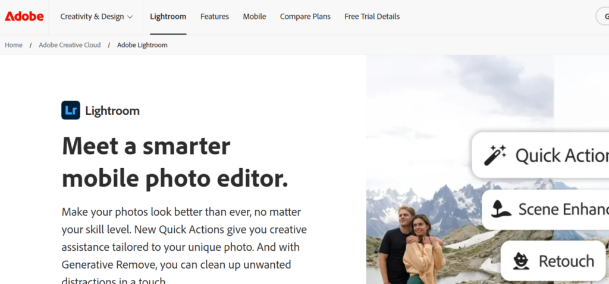
Task: Open the Adobe Creative Cloud breadcrumb
Action: (70, 45)
